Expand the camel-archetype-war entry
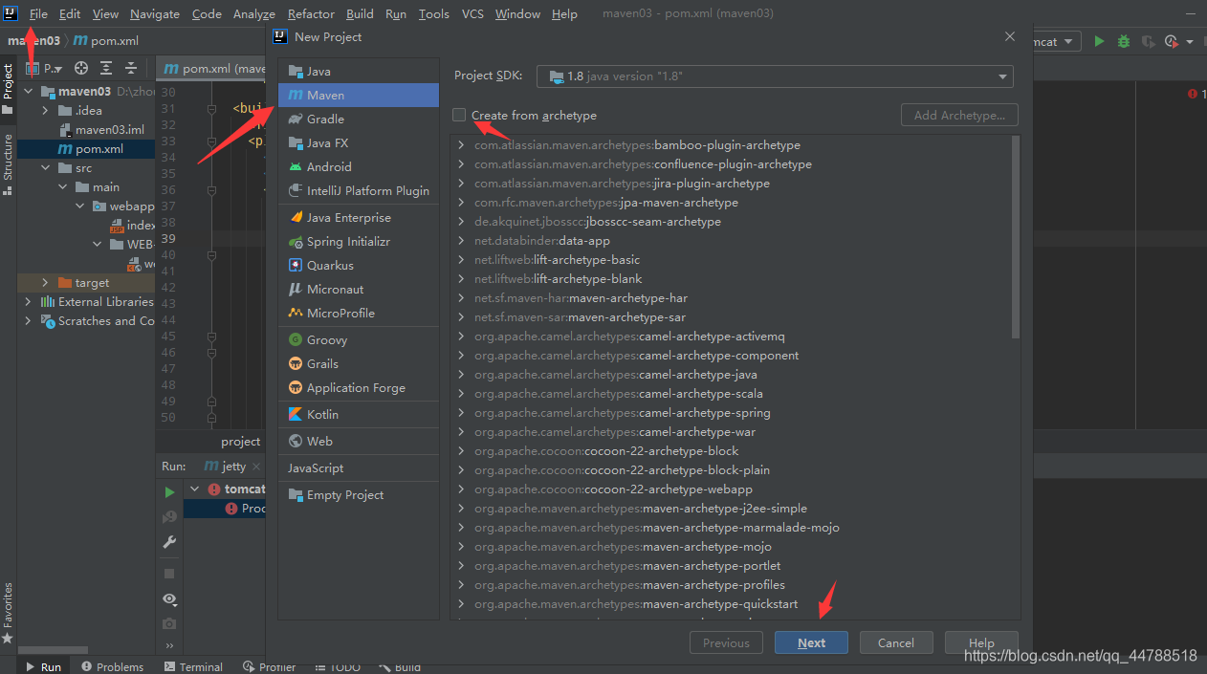1207x674 pixels. pyautogui.click(x=461, y=432)
